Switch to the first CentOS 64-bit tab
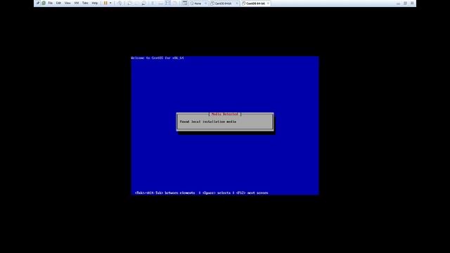The width and height of the screenshot is (450, 253). coord(223,4)
